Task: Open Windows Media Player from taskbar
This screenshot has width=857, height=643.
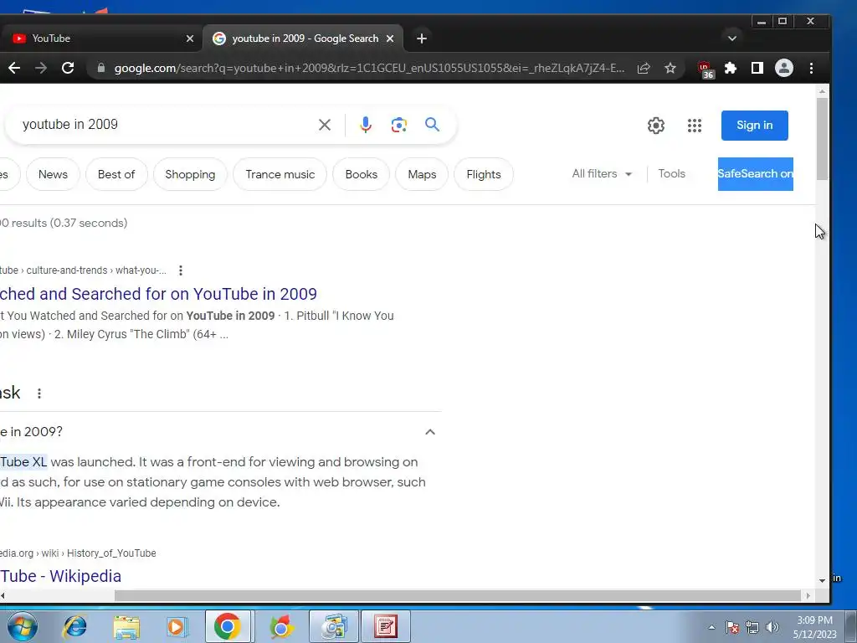Action: 177,627
